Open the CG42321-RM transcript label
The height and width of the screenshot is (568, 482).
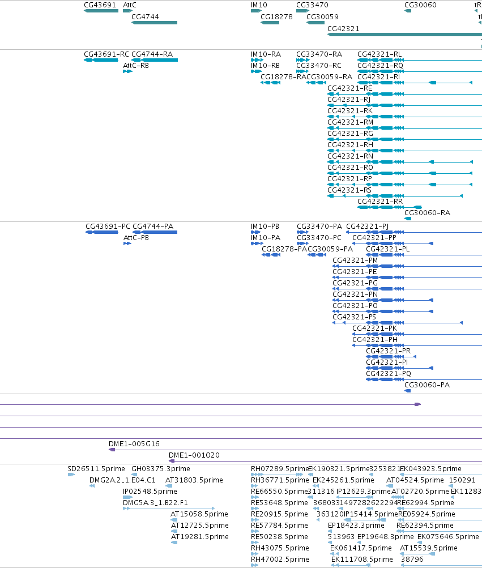tap(351, 122)
